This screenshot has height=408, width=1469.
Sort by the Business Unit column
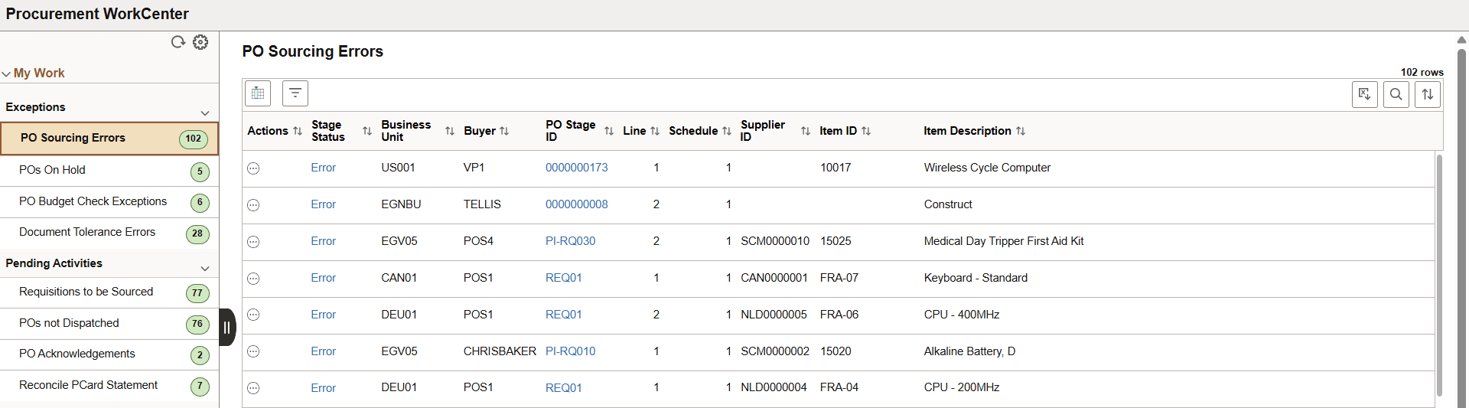coord(450,131)
